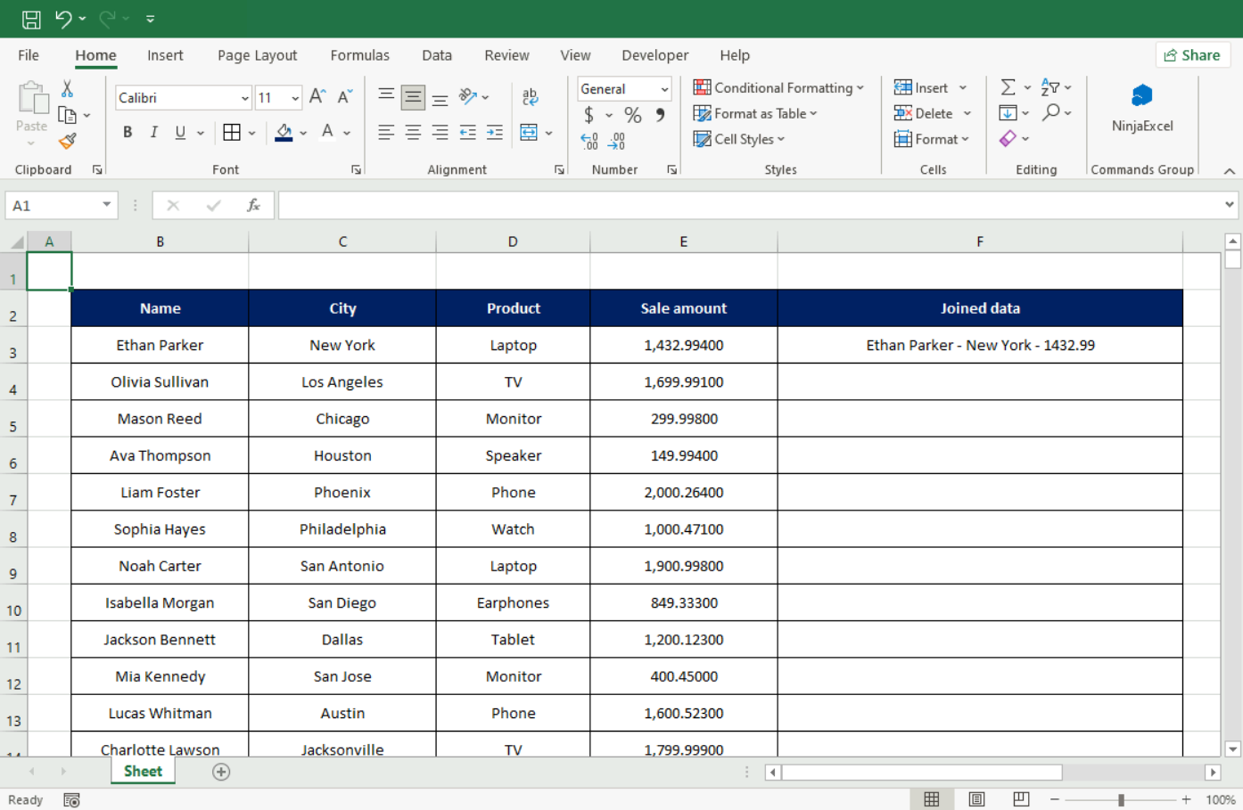Click the Save icon in title bar

[31, 19]
